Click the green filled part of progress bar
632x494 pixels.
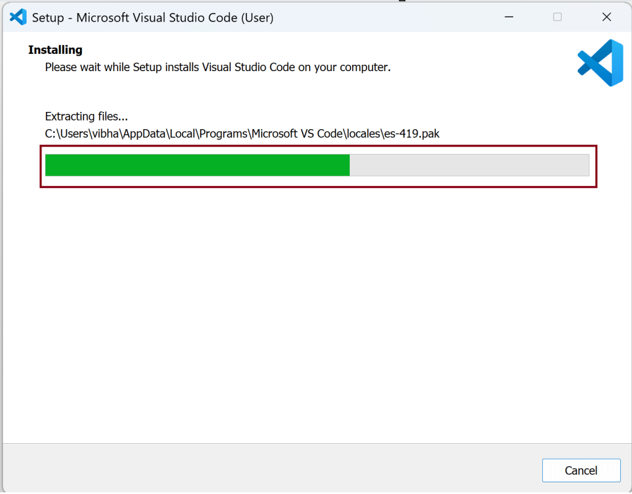(x=197, y=165)
